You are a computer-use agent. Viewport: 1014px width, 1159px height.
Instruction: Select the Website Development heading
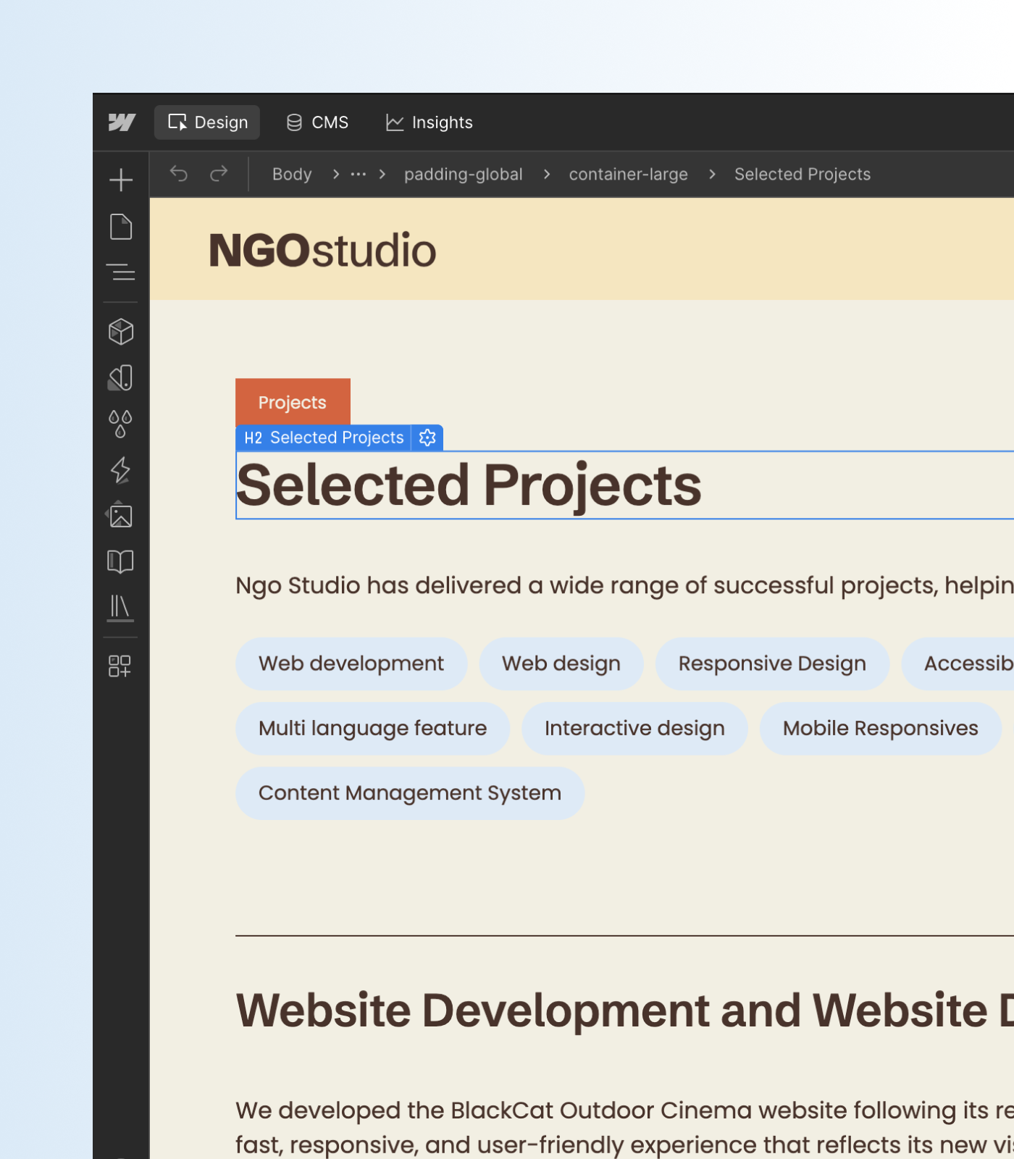coord(624,1011)
